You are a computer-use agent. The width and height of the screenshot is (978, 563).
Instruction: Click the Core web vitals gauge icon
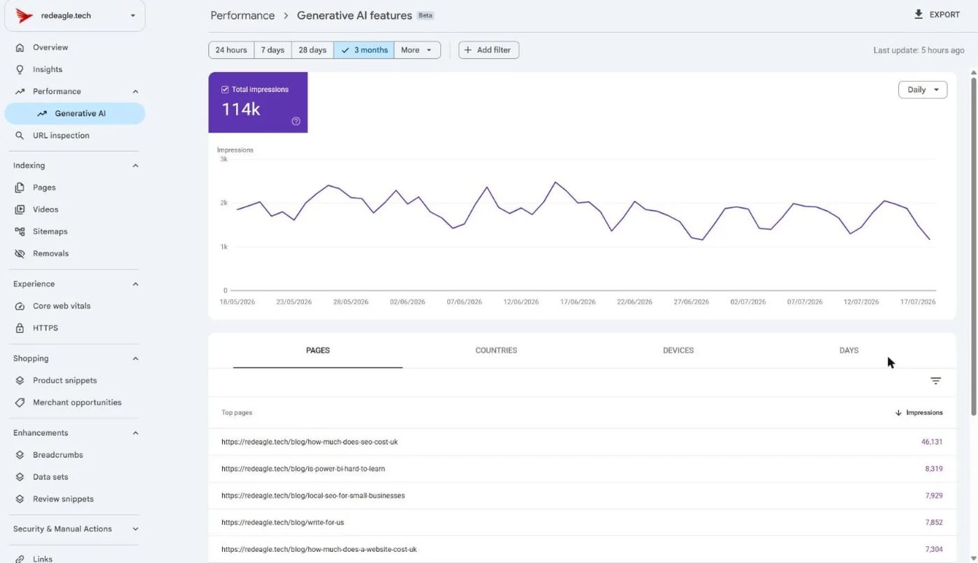coord(20,306)
